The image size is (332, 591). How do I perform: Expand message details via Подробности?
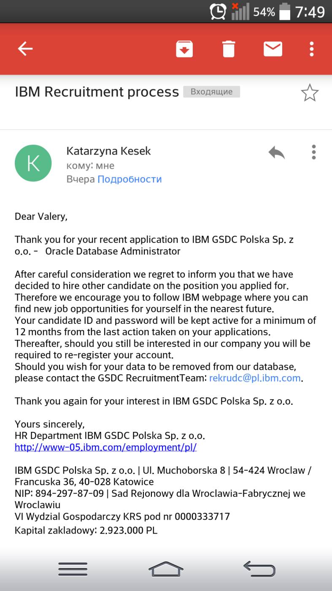[x=130, y=179]
